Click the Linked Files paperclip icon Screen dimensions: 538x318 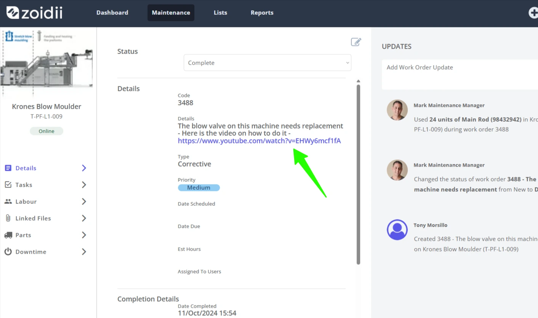coord(8,218)
